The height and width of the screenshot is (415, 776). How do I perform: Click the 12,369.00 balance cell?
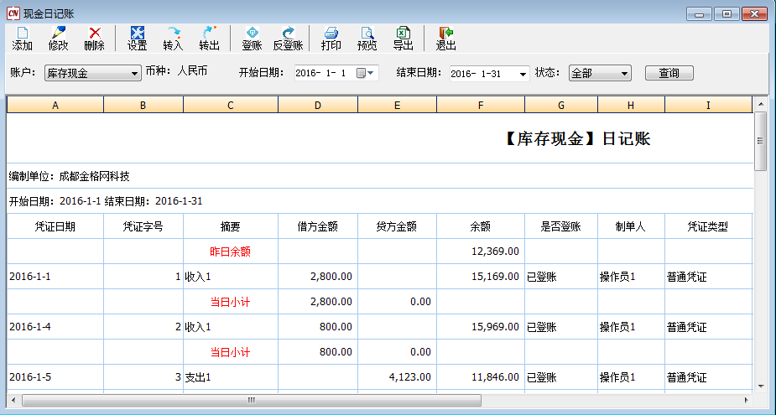pyautogui.click(x=480, y=251)
